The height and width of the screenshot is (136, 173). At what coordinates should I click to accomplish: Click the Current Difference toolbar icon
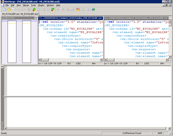48,10
